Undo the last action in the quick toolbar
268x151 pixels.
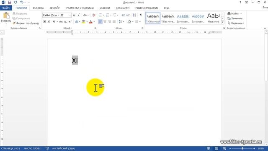click(22, 2)
